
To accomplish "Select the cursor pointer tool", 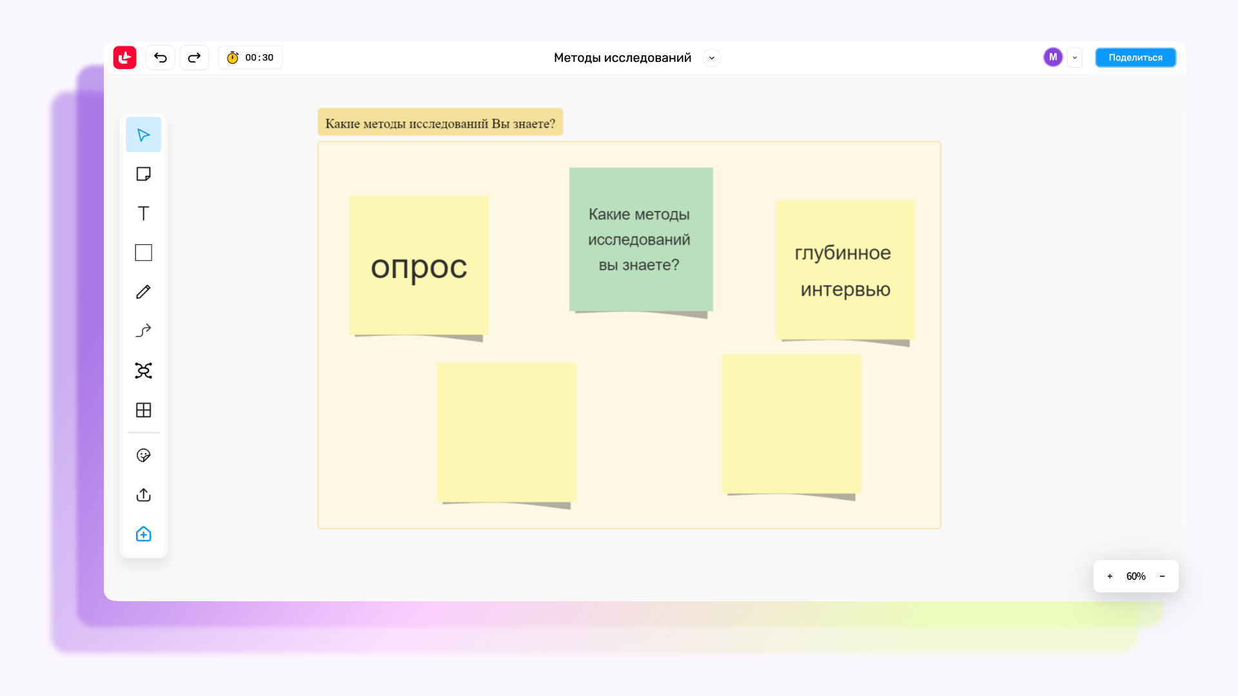I will (x=143, y=135).
